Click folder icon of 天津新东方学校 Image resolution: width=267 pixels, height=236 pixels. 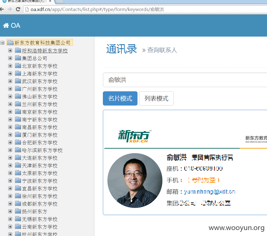tap(18, 165)
